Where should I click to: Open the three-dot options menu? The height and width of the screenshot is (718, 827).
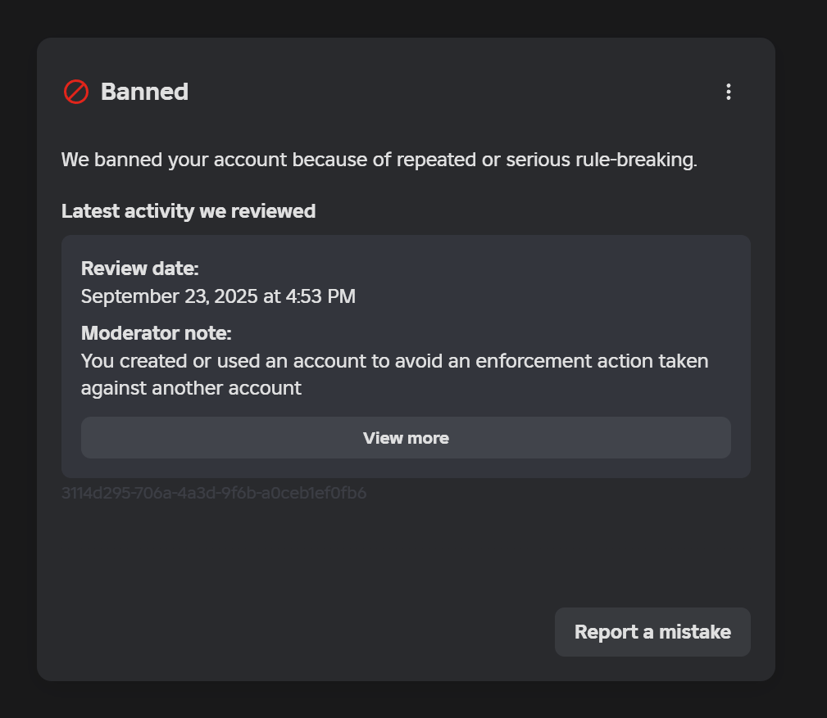point(728,92)
